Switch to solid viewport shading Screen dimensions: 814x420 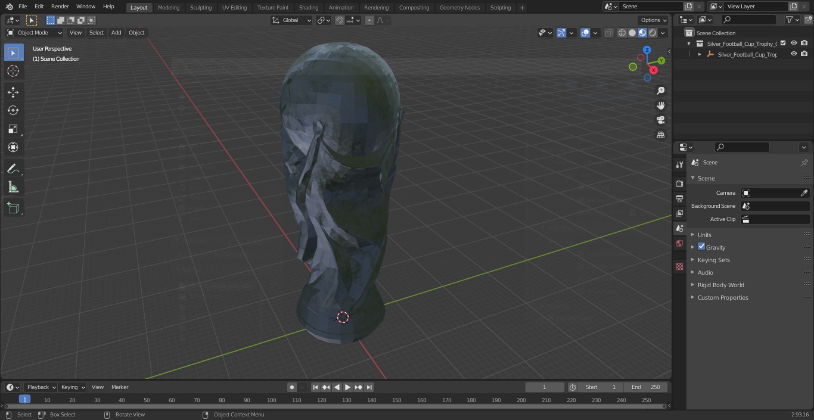(632, 33)
